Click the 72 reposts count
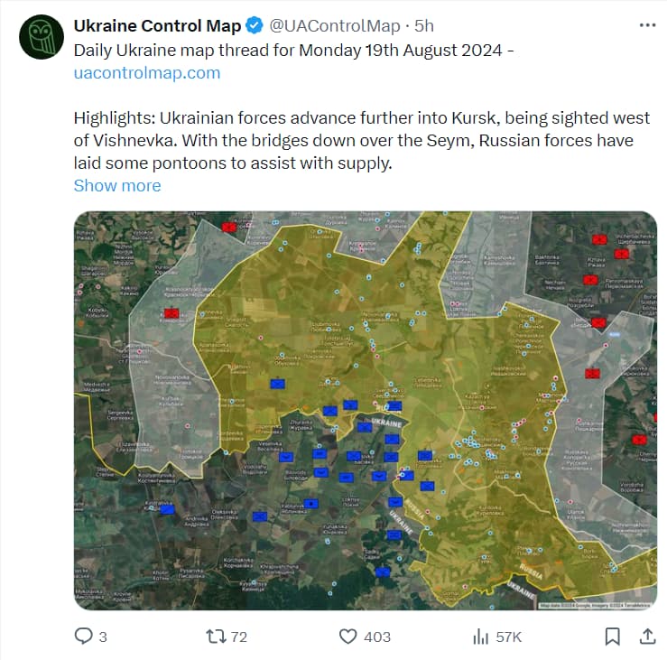 [238, 637]
